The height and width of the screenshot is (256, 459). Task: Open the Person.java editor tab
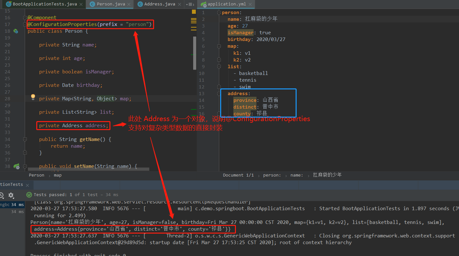pyautogui.click(x=109, y=4)
